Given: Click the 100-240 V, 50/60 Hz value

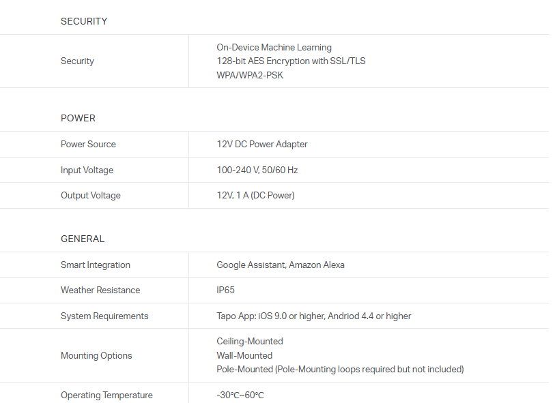Looking at the screenshot, I should (257, 170).
